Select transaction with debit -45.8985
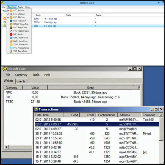 pyautogui.click(x=97, y=124)
